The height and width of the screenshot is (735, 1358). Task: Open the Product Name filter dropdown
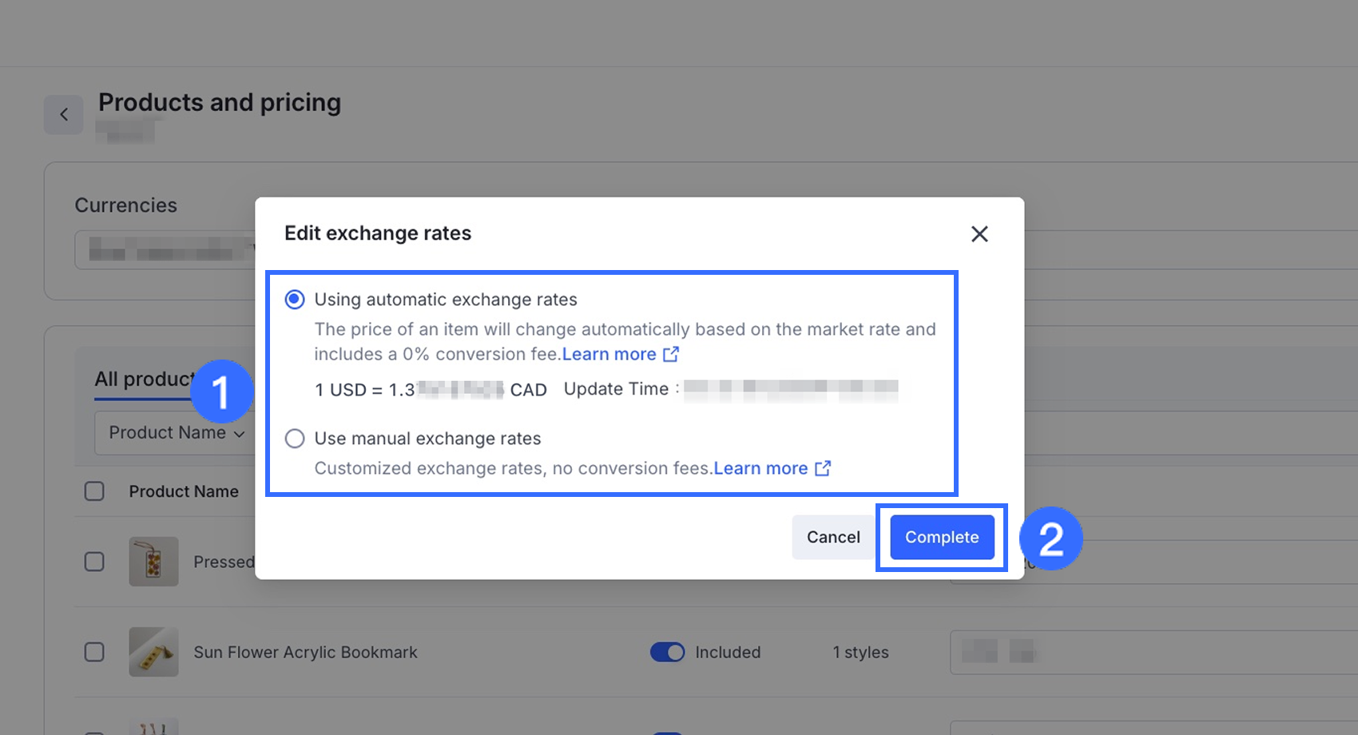pyautogui.click(x=176, y=433)
